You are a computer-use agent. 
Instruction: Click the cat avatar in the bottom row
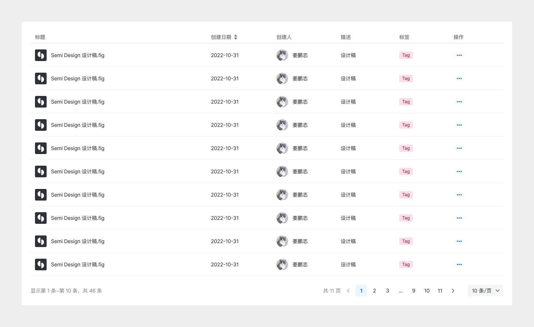coord(282,265)
